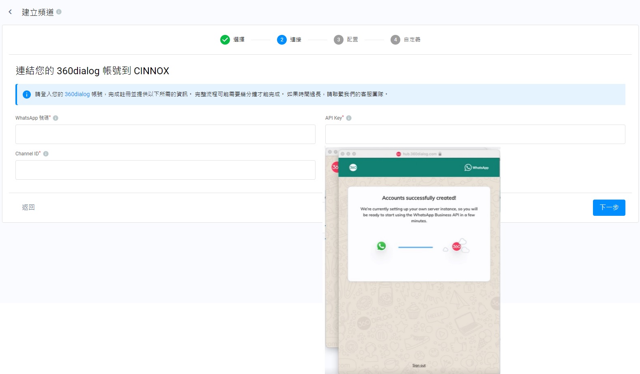640x374 pixels.
Task: Click the 下一步 button
Action: pos(609,208)
